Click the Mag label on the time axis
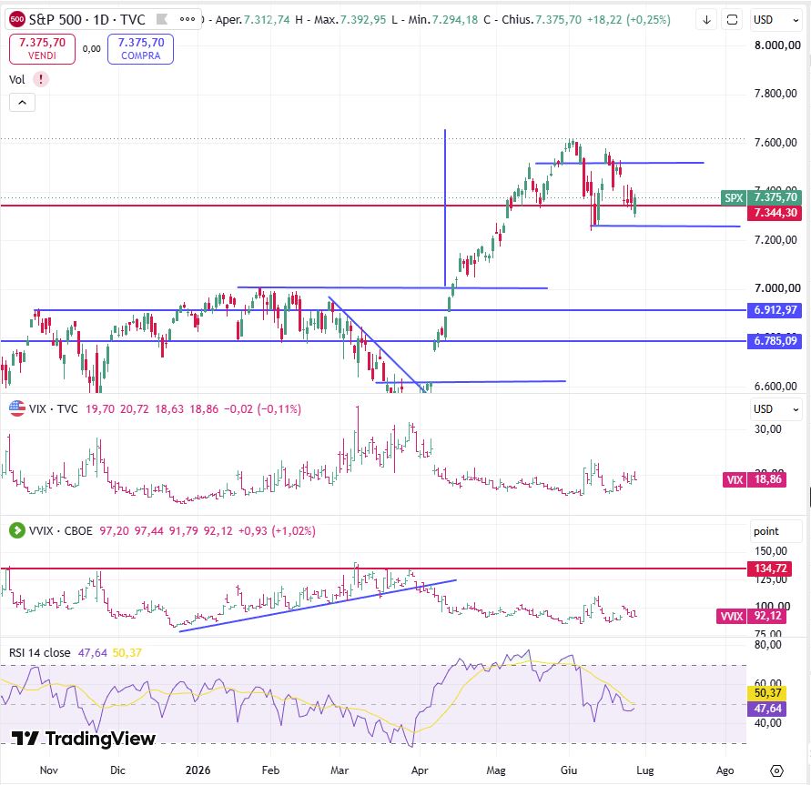Screen dimensions: 811x785 (x=496, y=770)
